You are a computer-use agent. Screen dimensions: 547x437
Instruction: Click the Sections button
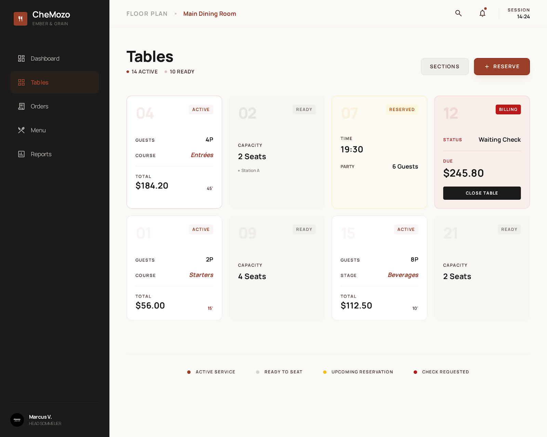444,67
